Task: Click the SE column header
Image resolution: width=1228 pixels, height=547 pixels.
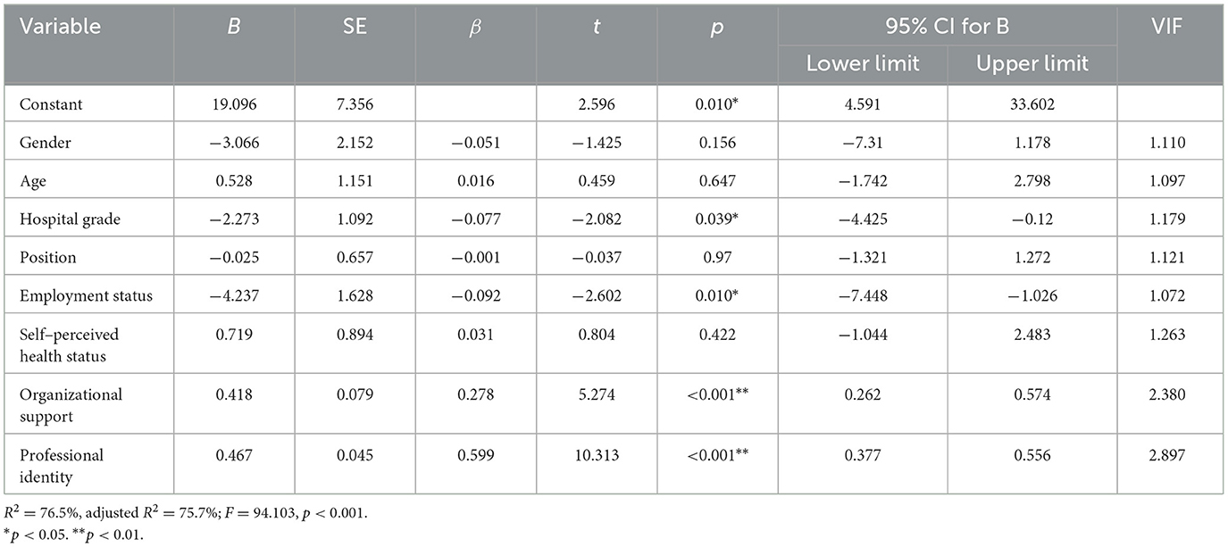Action: coord(355,26)
